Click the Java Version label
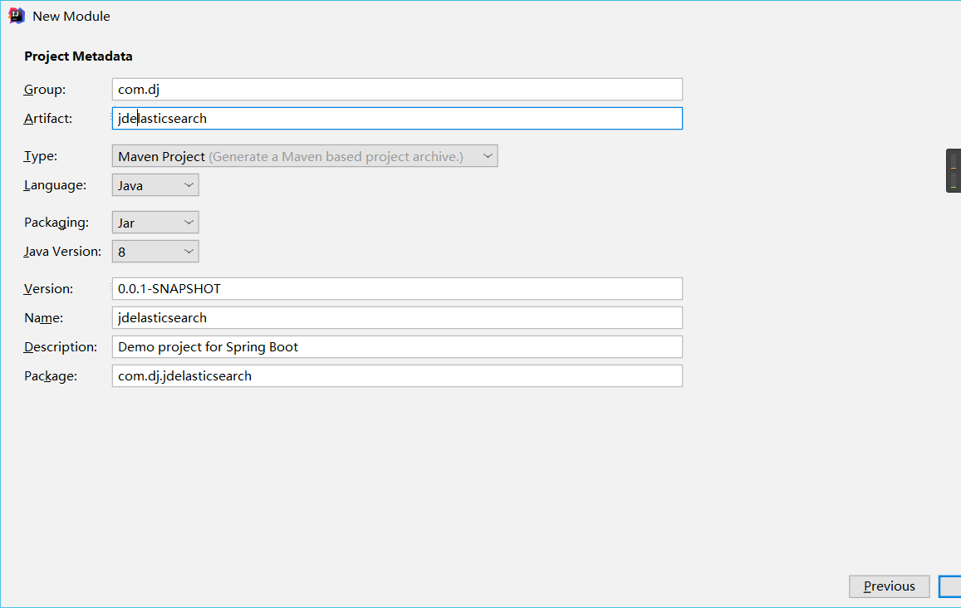This screenshot has width=961, height=608. pyautogui.click(x=62, y=252)
